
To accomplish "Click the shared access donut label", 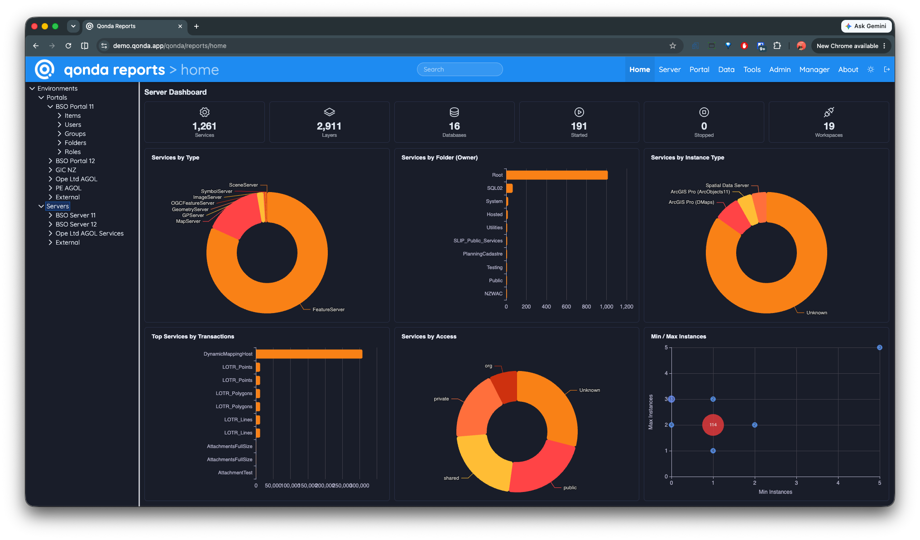I will pyautogui.click(x=451, y=478).
